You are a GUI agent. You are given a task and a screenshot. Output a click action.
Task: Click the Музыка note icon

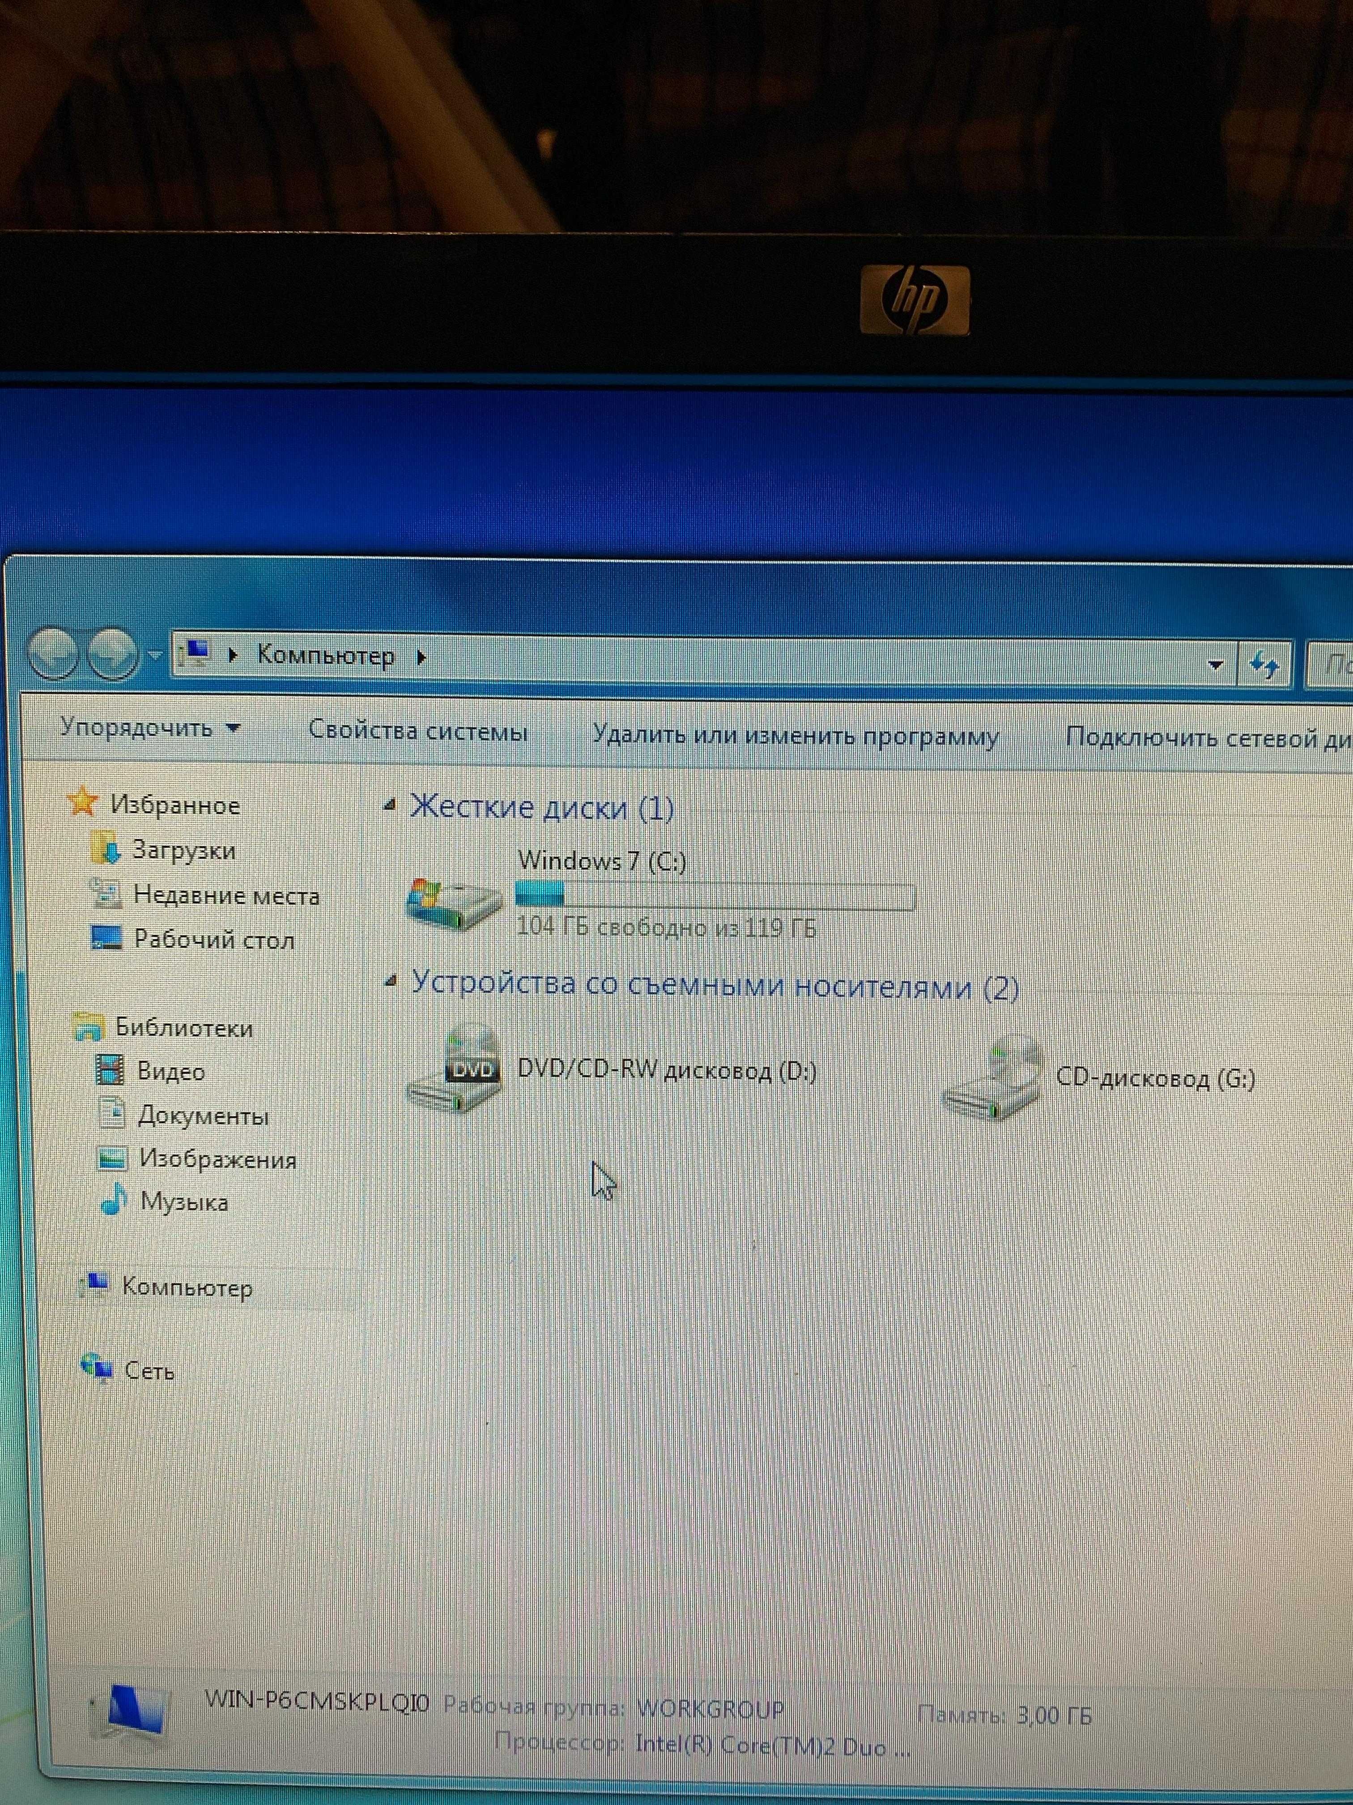point(113,1200)
